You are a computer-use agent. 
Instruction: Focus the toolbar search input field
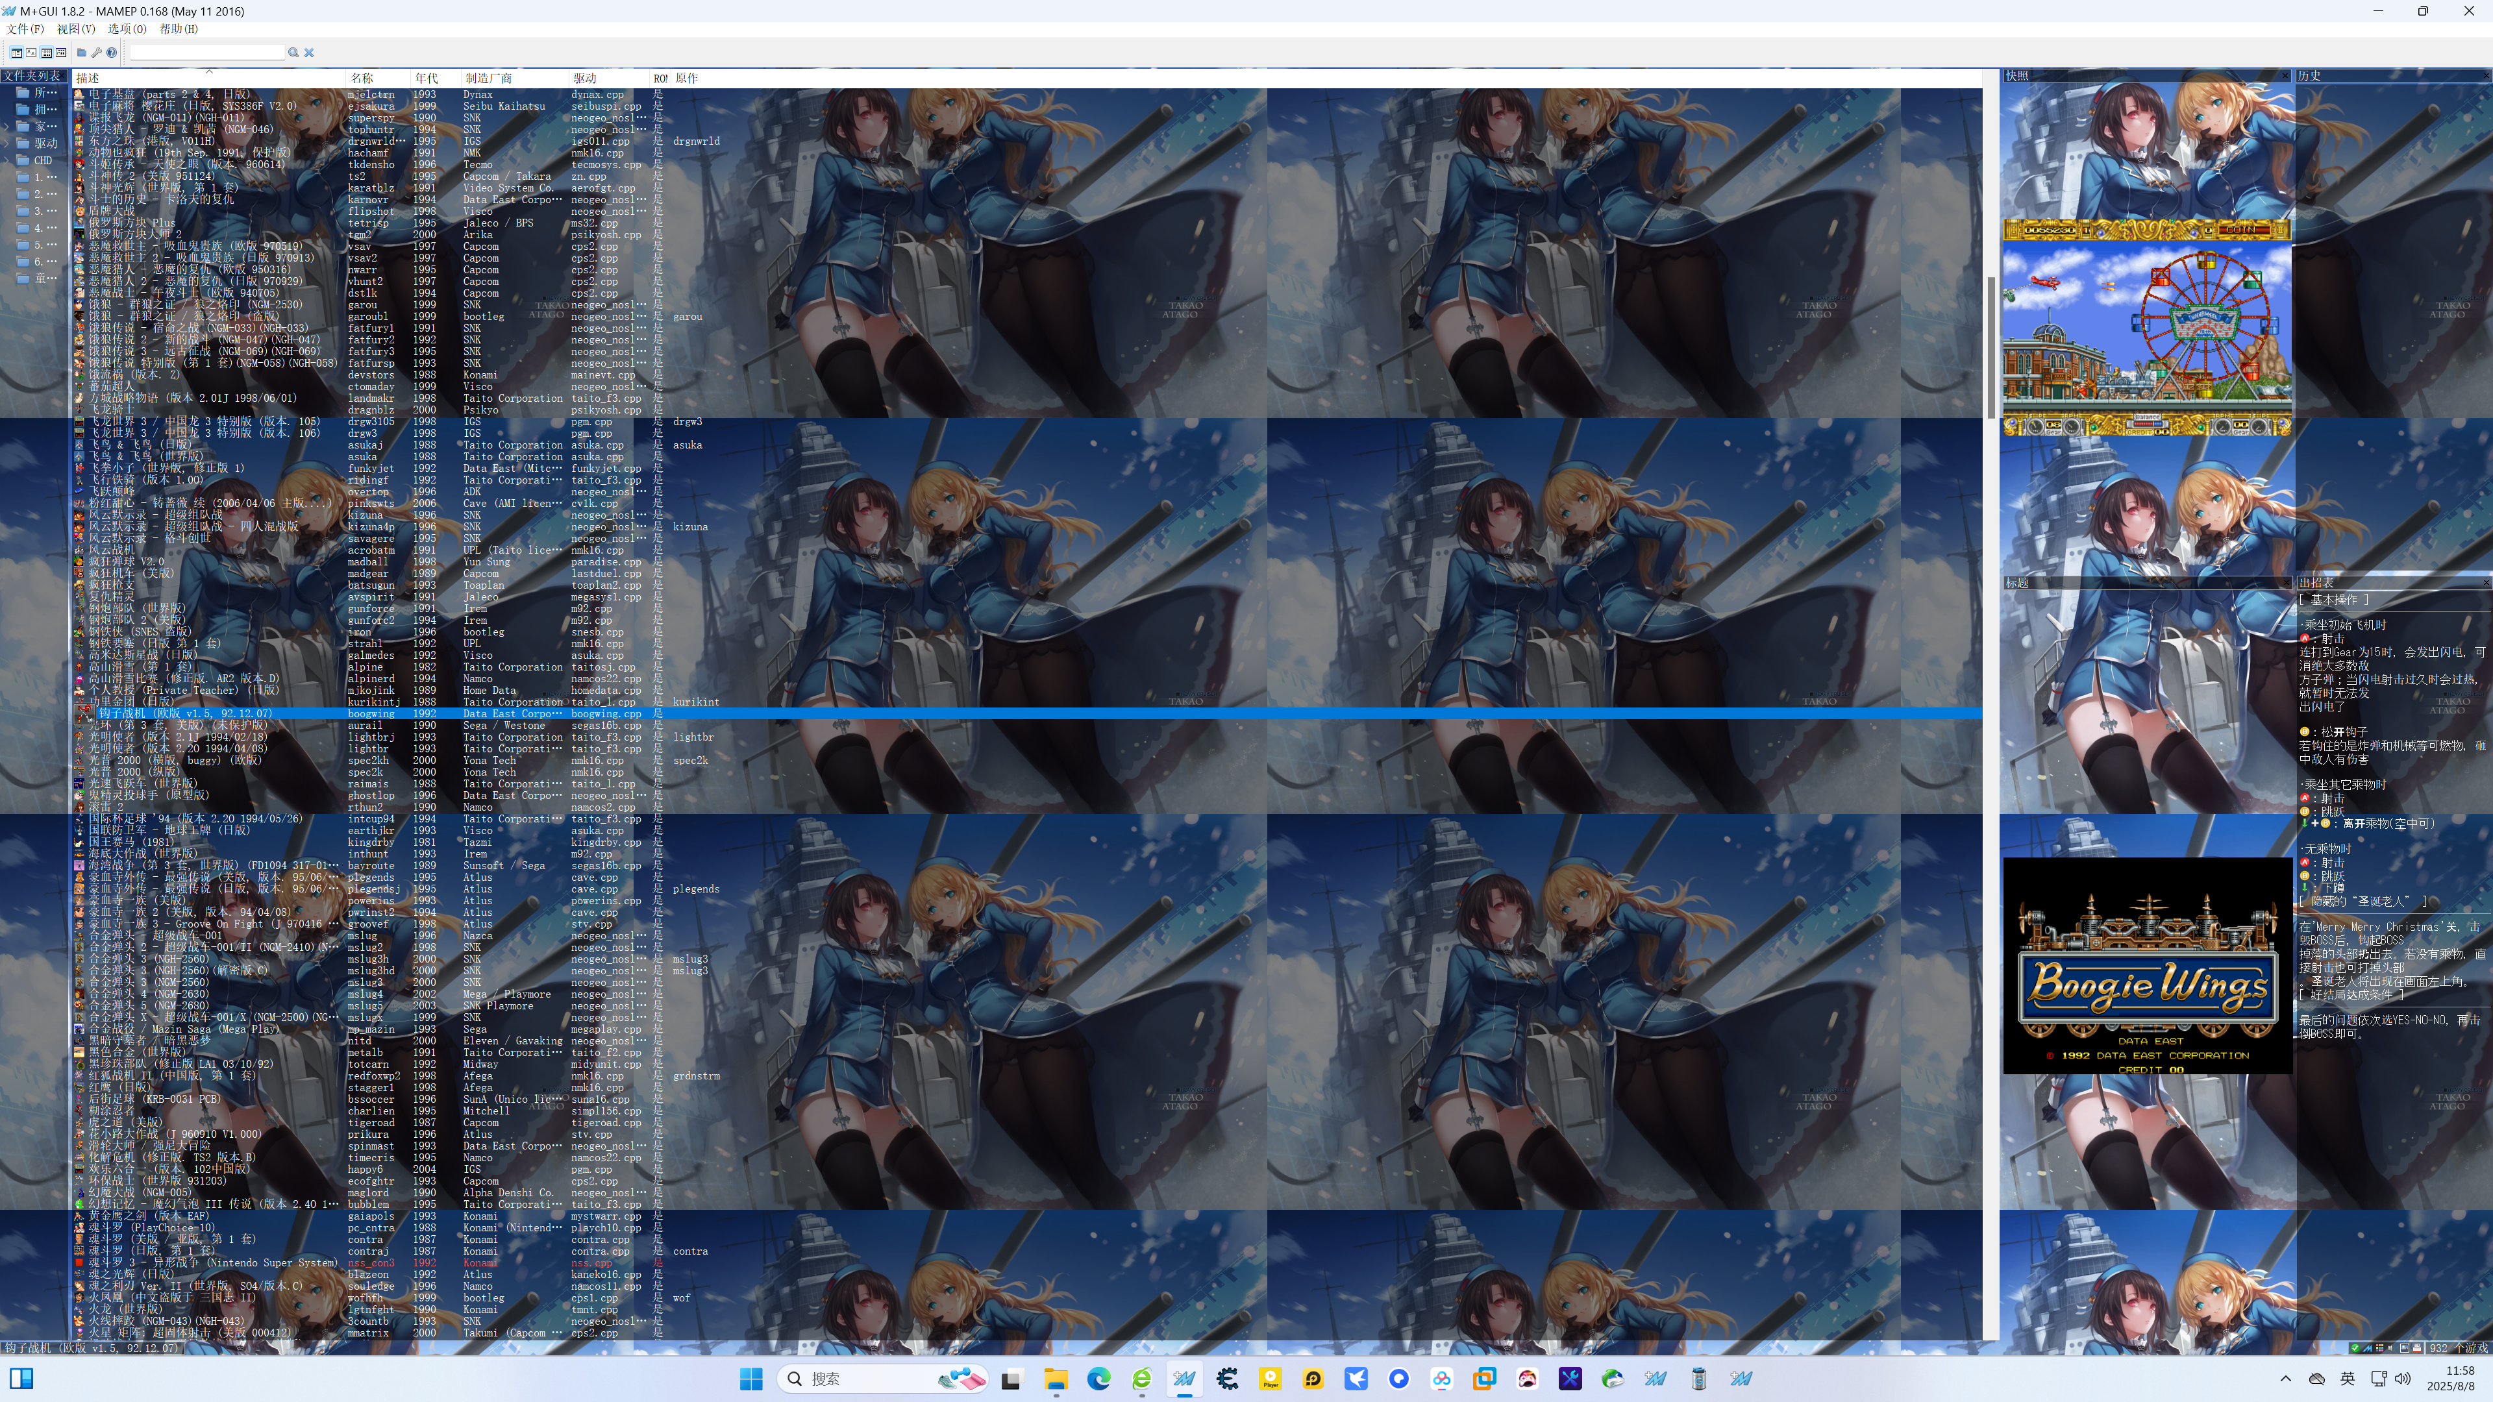(x=207, y=52)
